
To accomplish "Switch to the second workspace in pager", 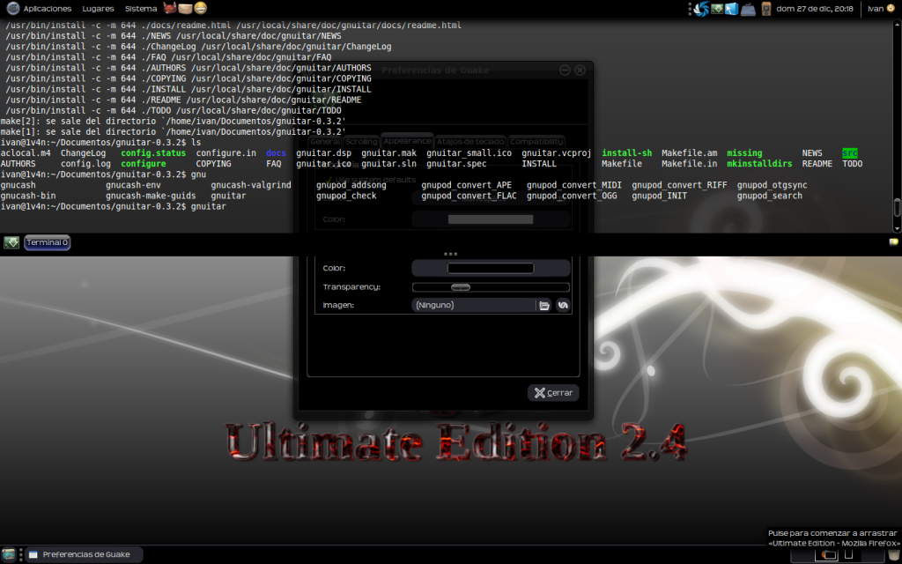I will point(850,555).
